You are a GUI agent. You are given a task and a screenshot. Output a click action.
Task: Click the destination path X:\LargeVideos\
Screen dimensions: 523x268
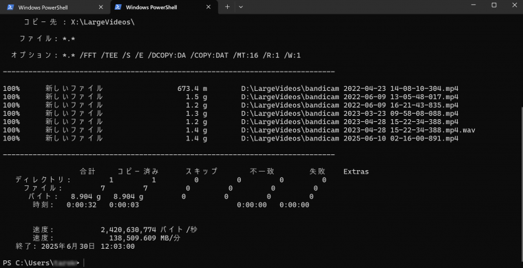(103, 22)
